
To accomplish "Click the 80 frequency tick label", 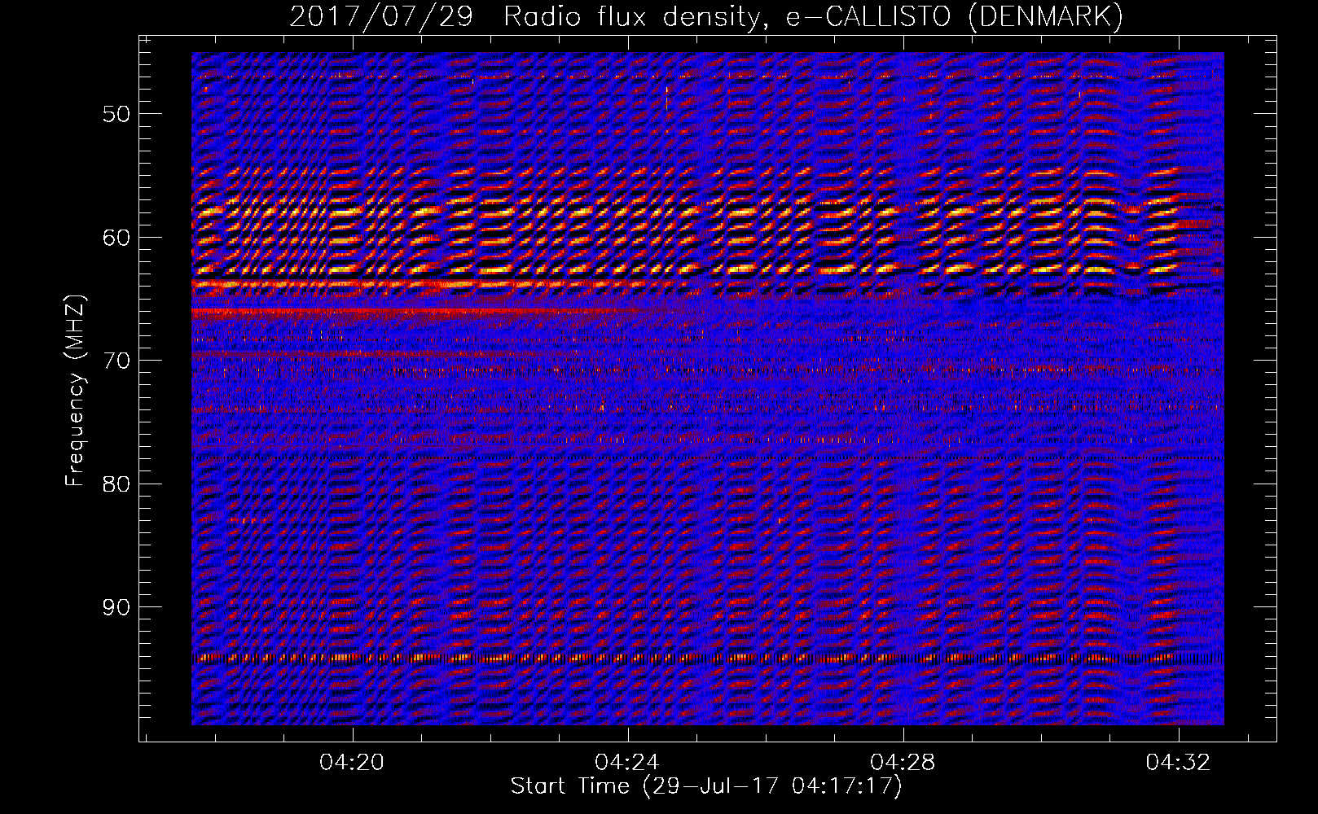I will pyautogui.click(x=116, y=484).
